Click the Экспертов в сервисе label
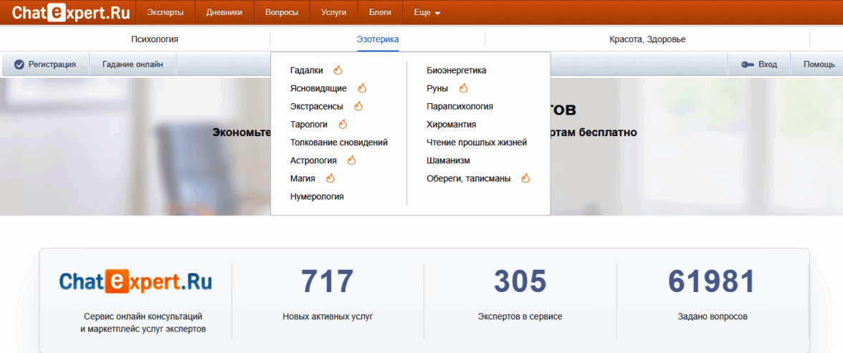Viewport: 843px width, 353px height. [520, 316]
